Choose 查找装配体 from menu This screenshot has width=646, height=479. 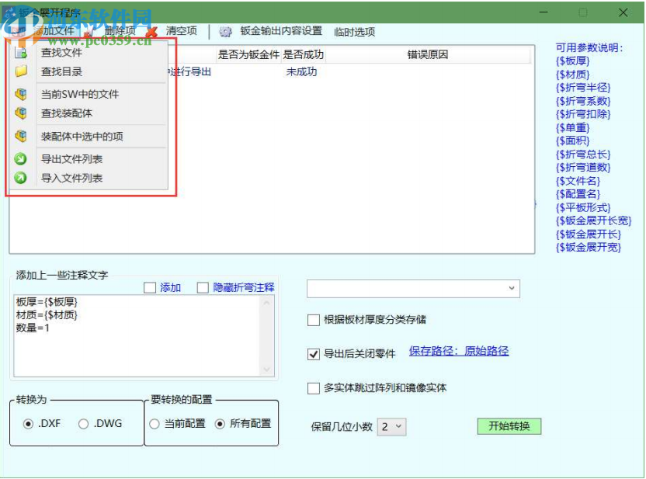pyautogui.click(x=67, y=113)
